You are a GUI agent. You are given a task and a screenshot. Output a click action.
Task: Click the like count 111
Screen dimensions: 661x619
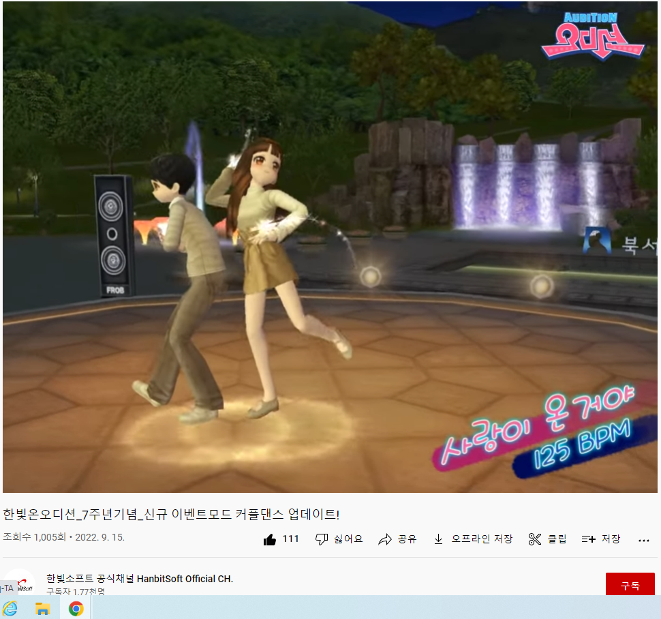click(x=290, y=539)
